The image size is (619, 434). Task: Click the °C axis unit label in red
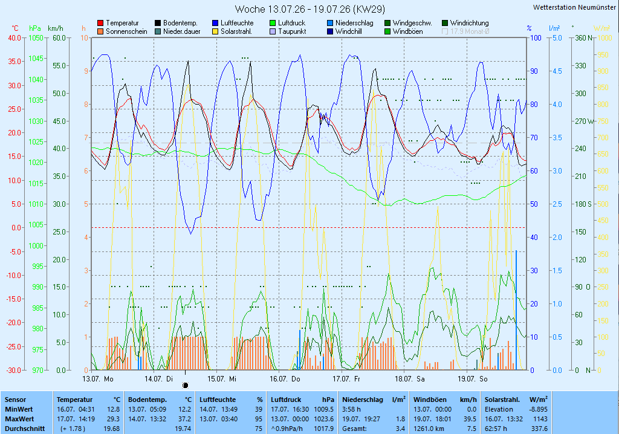(15, 28)
